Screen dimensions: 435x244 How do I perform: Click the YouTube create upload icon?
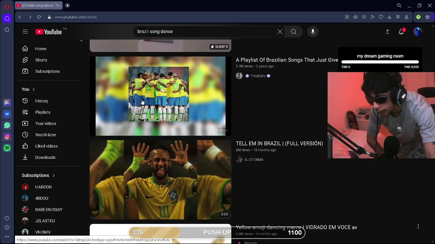tap(387, 32)
